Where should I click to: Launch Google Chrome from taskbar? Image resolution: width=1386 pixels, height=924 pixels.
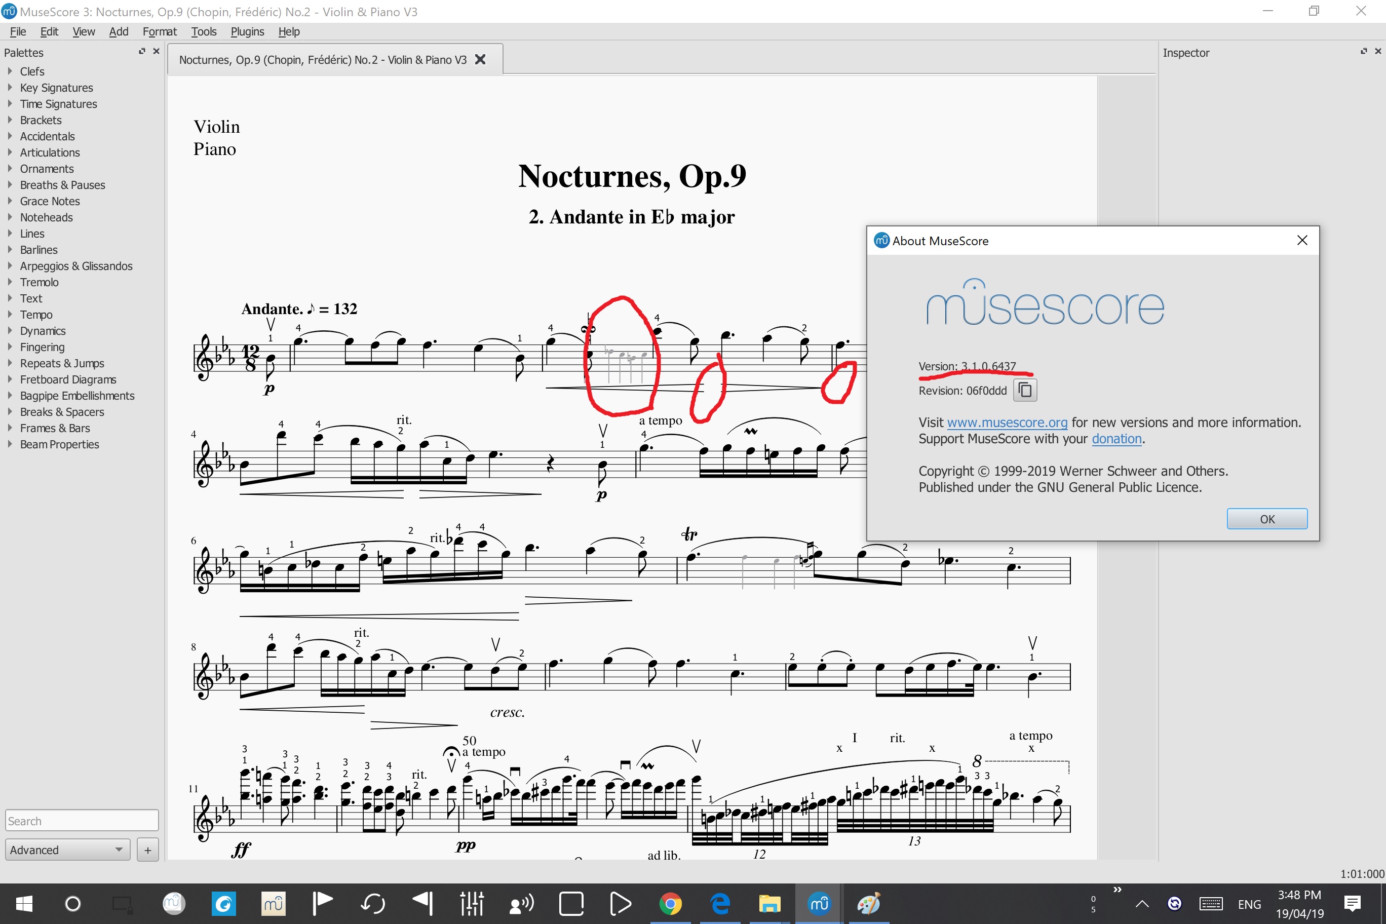(x=670, y=903)
